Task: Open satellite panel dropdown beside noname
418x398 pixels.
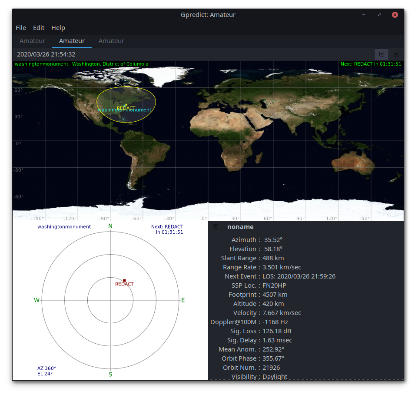Action: [216, 227]
